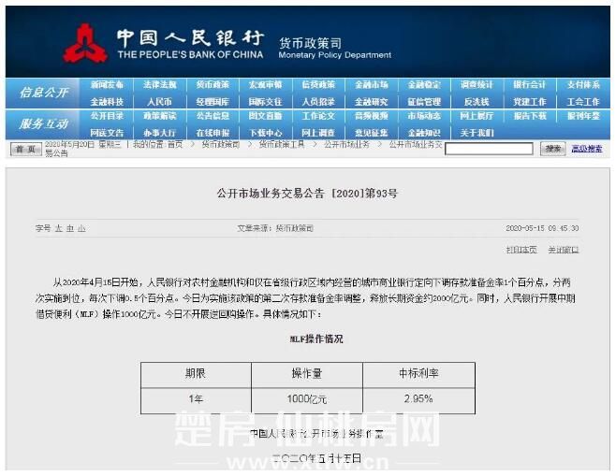Image resolution: width=616 pixels, height=476 pixels.
Task: Go to 金融科技 section
Action: 107,102
